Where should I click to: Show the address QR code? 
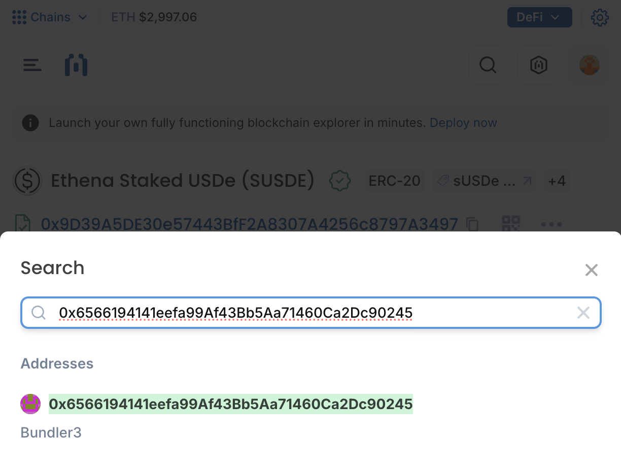coord(510,224)
